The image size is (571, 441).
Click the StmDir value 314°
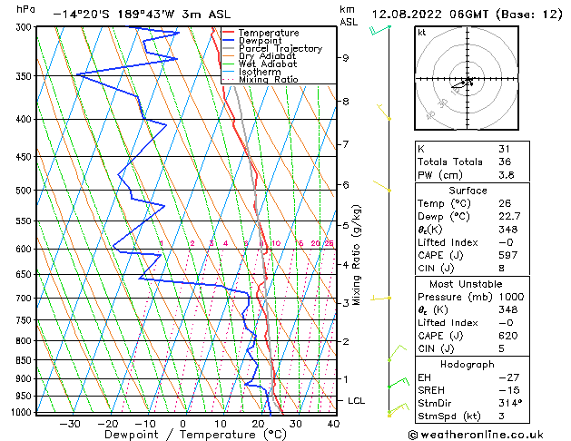(x=510, y=403)
